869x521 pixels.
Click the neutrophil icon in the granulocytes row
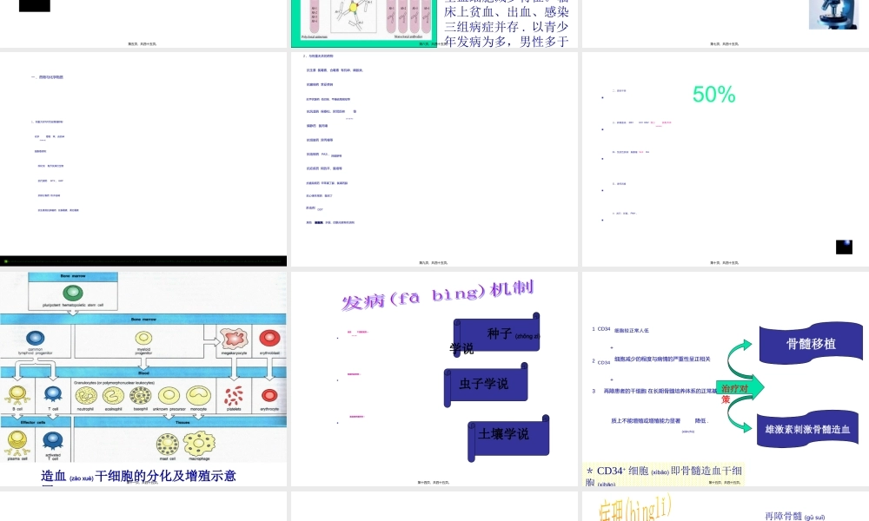point(87,394)
